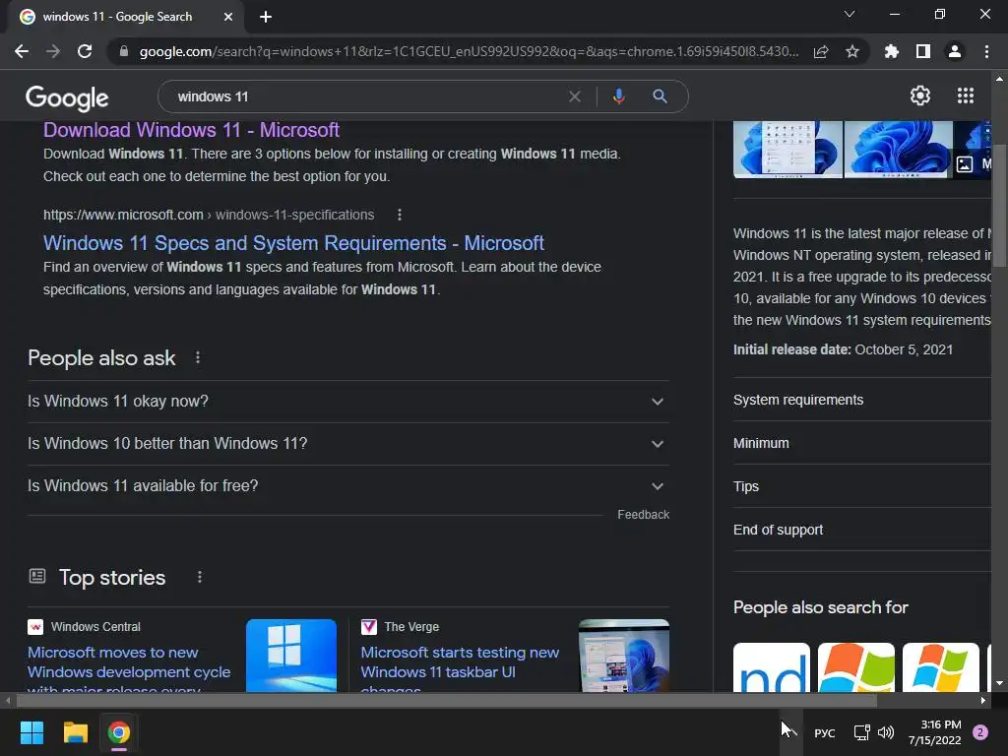Select third People also search for Windows logo

click(x=940, y=667)
